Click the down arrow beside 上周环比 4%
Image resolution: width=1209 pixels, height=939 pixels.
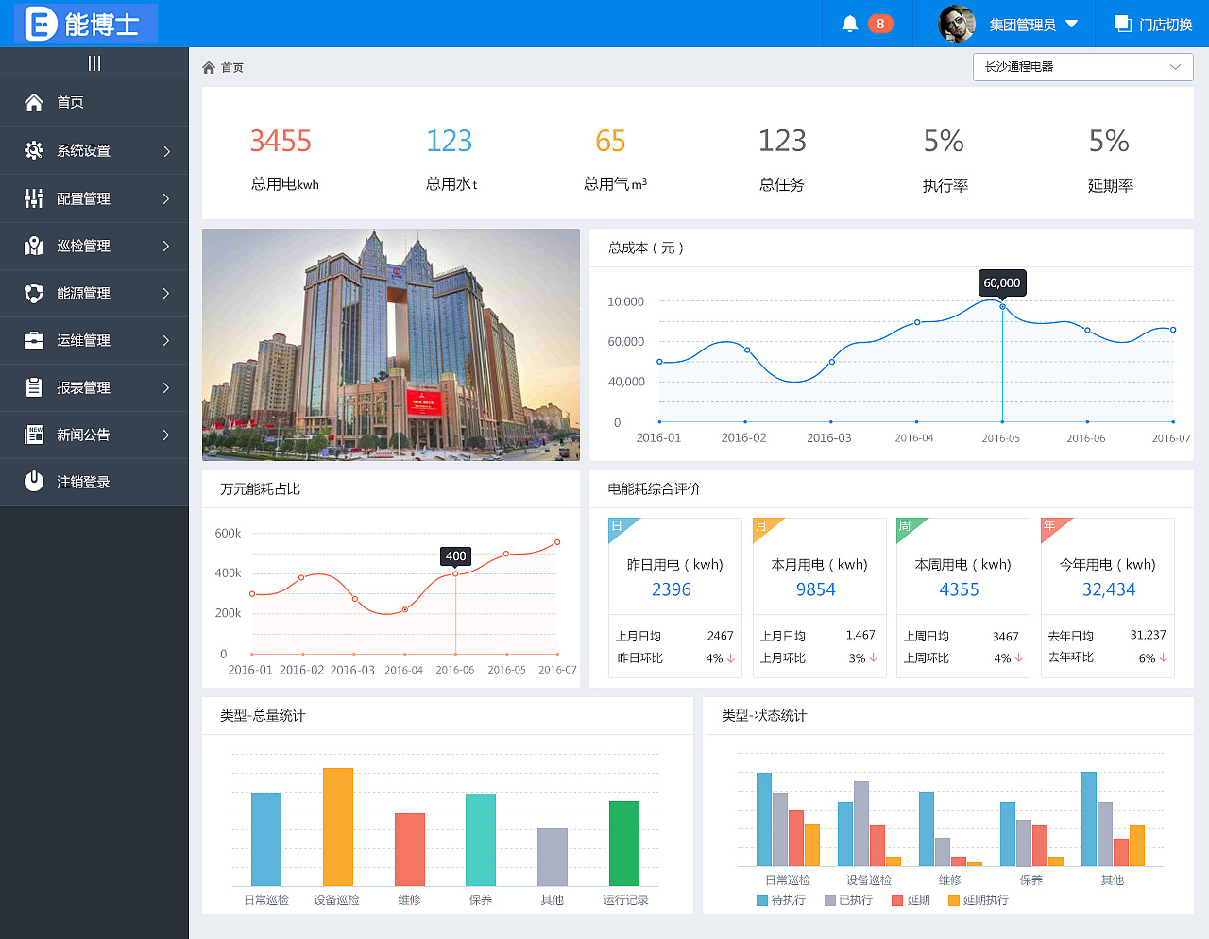1018,658
